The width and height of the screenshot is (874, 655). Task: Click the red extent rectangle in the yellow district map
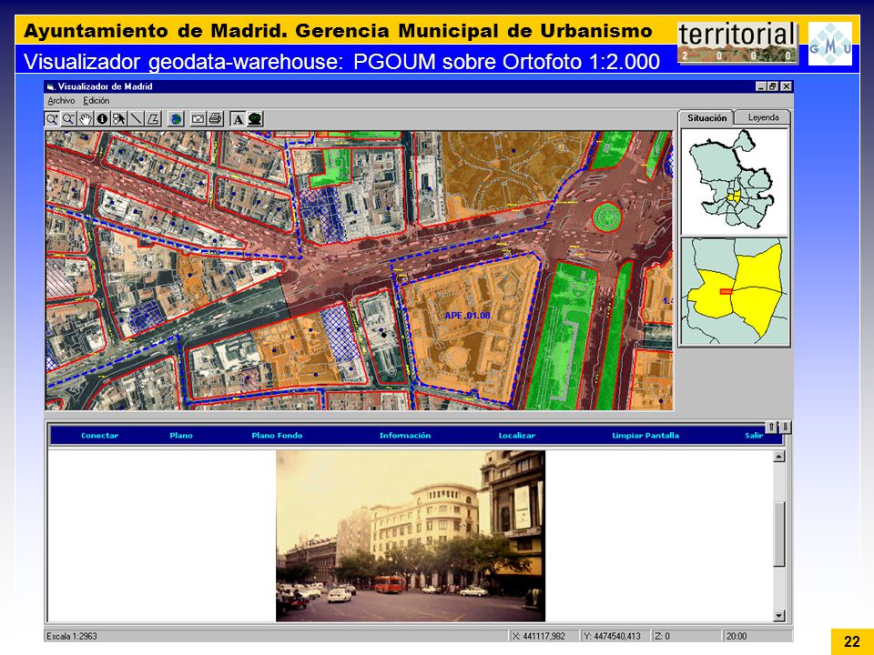coord(726,291)
